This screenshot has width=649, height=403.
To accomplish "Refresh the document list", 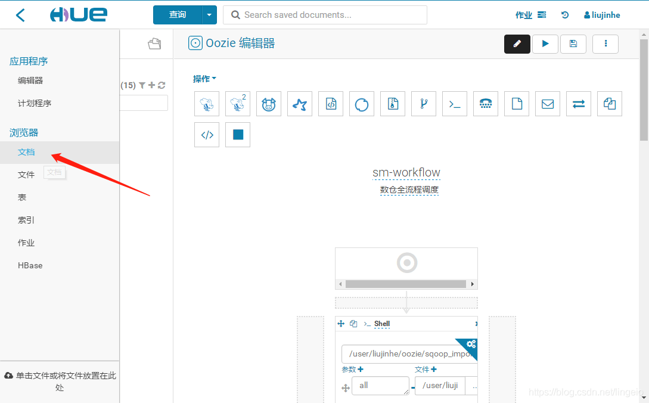I will [x=162, y=85].
